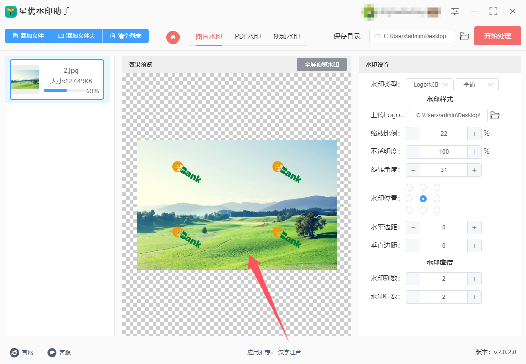The image size is (526, 364).
Task: Decrease 缩放比例 with minus button
Action: point(413,134)
